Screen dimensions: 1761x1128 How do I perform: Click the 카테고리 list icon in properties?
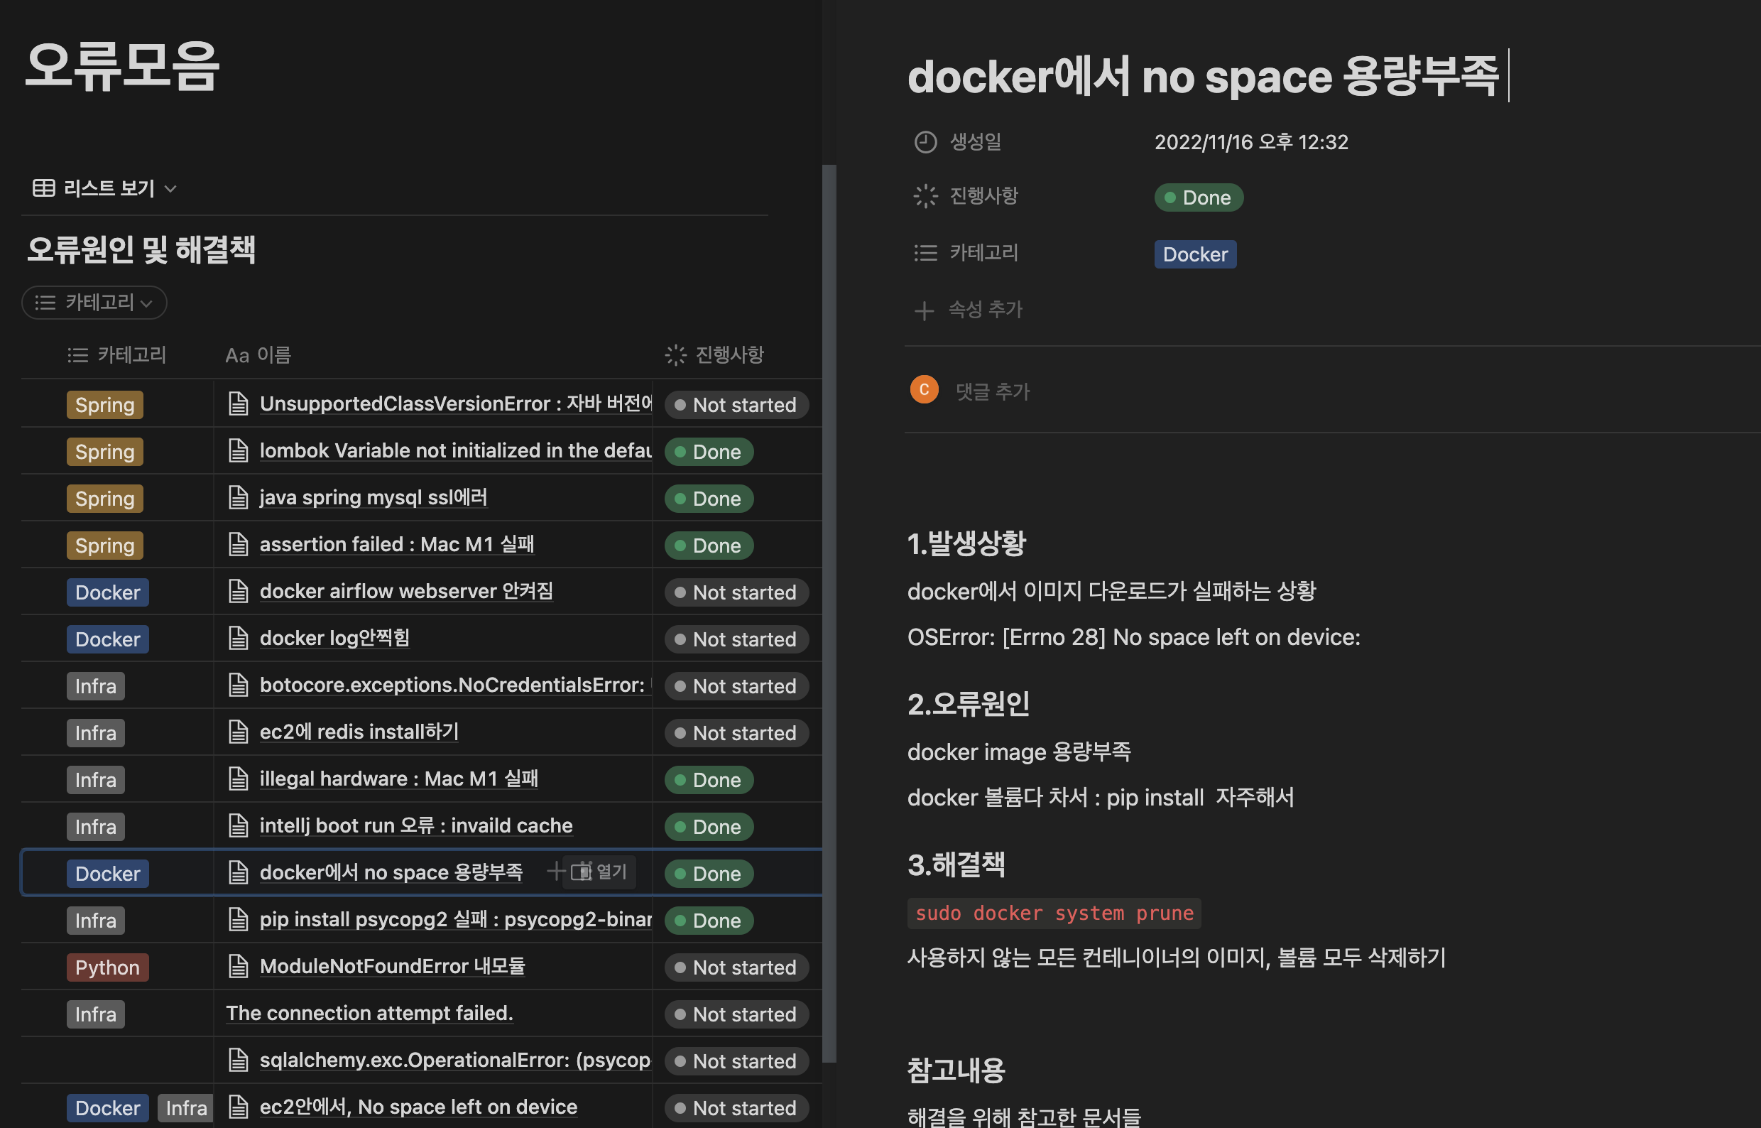[925, 254]
